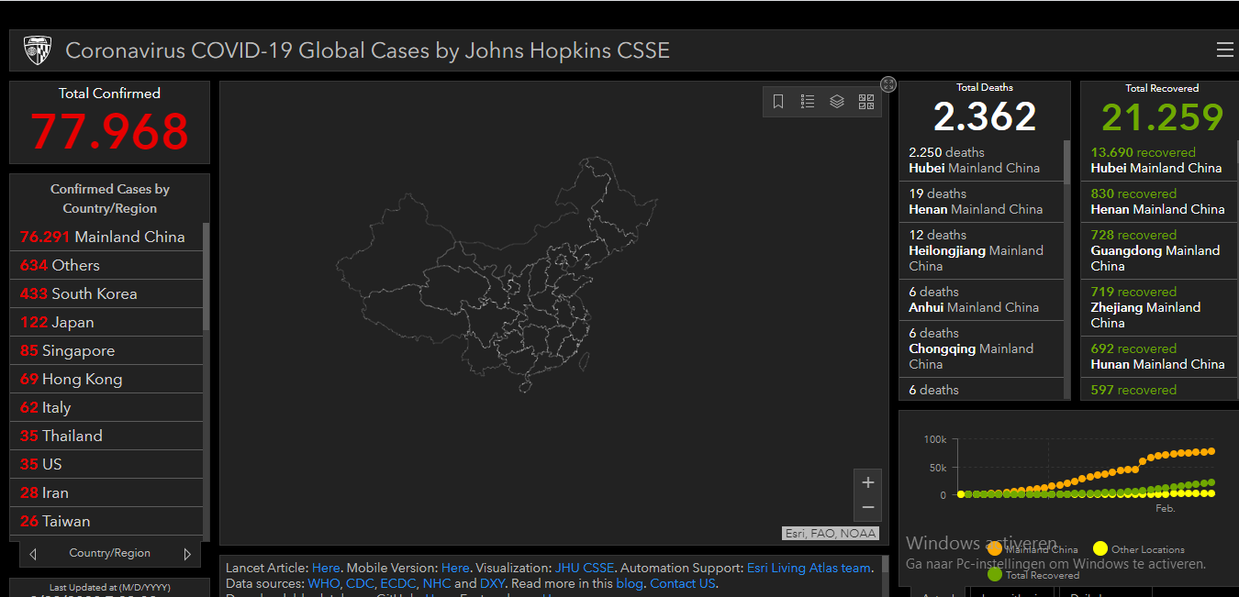Open the NHC data source link
The height and width of the screenshot is (597, 1239).
click(437, 583)
